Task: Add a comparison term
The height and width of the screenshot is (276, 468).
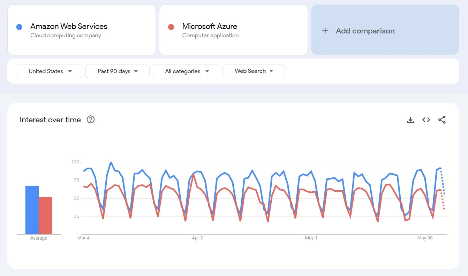Action: pyautogui.click(x=385, y=30)
